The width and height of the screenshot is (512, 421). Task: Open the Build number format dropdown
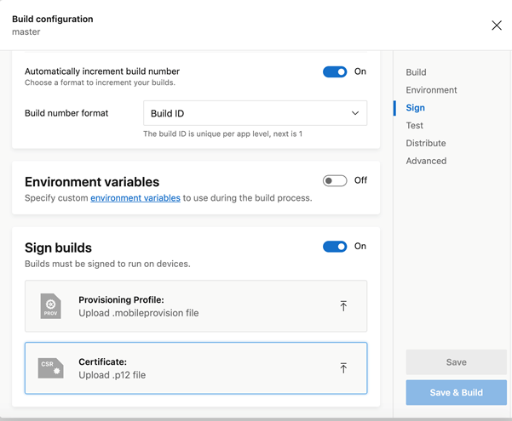(255, 113)
